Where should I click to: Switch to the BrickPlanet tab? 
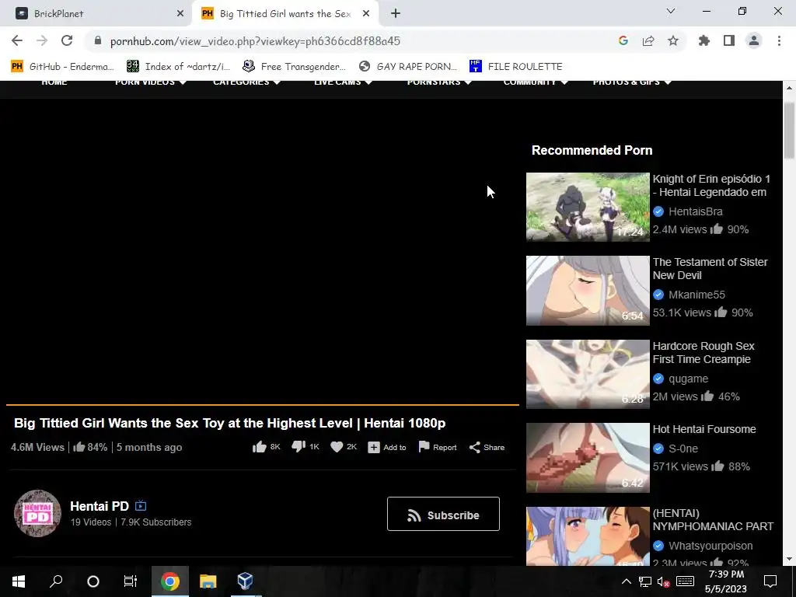coord(96,14)
